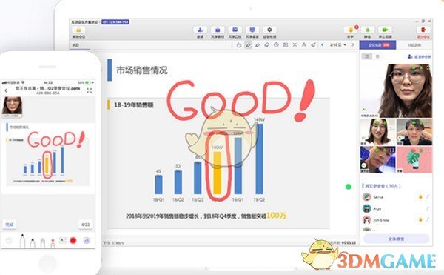
Task: Tap the fullscreen icon on the phone
Action: tap(90, 90)
